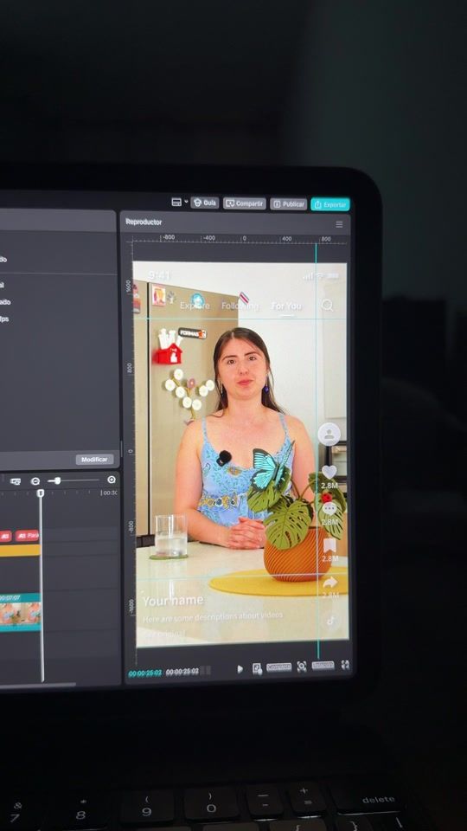Click the Reproductor panel title

pyautogui.click(x=144, y=222)
